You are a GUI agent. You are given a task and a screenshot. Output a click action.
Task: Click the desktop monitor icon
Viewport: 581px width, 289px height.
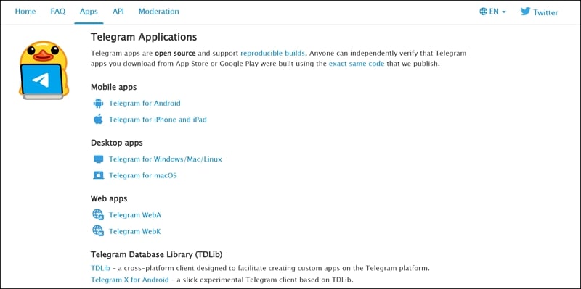pyautogui.click(x=98, y=159)
